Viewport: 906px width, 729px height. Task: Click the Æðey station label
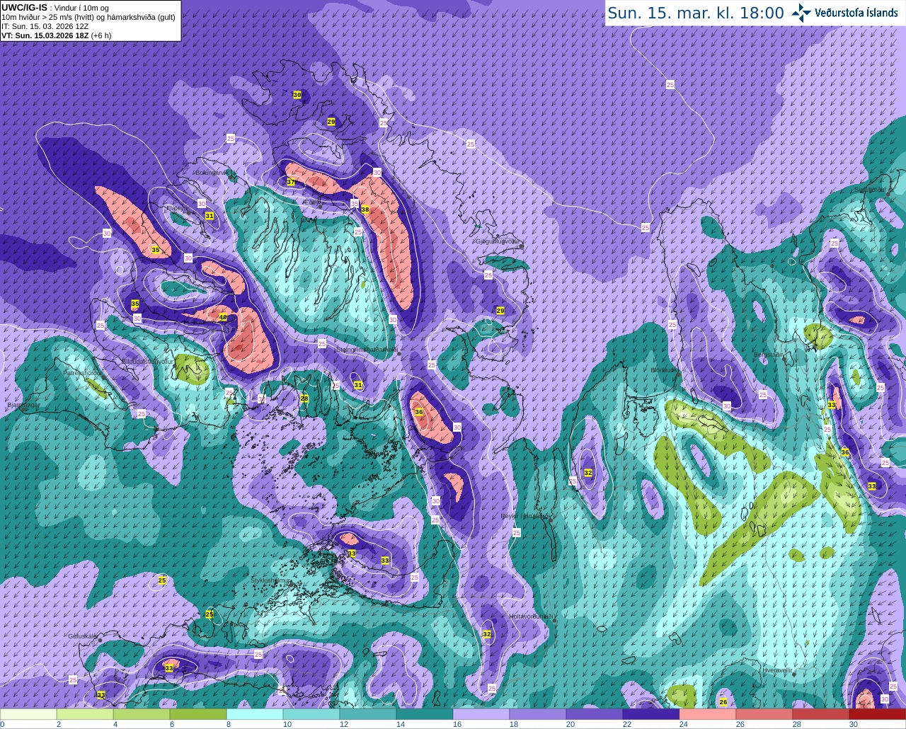[x=311, y=202]
